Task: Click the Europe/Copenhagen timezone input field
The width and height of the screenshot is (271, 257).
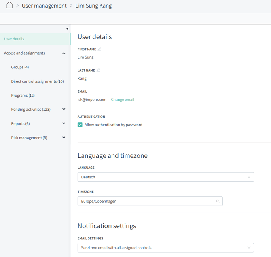Action: pyautogui.click(x=146, y=201)
